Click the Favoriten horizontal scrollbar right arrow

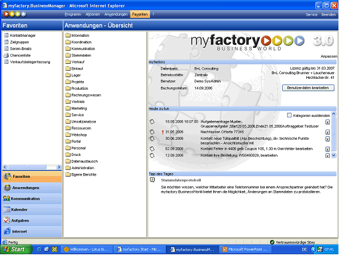coord(59,167)
